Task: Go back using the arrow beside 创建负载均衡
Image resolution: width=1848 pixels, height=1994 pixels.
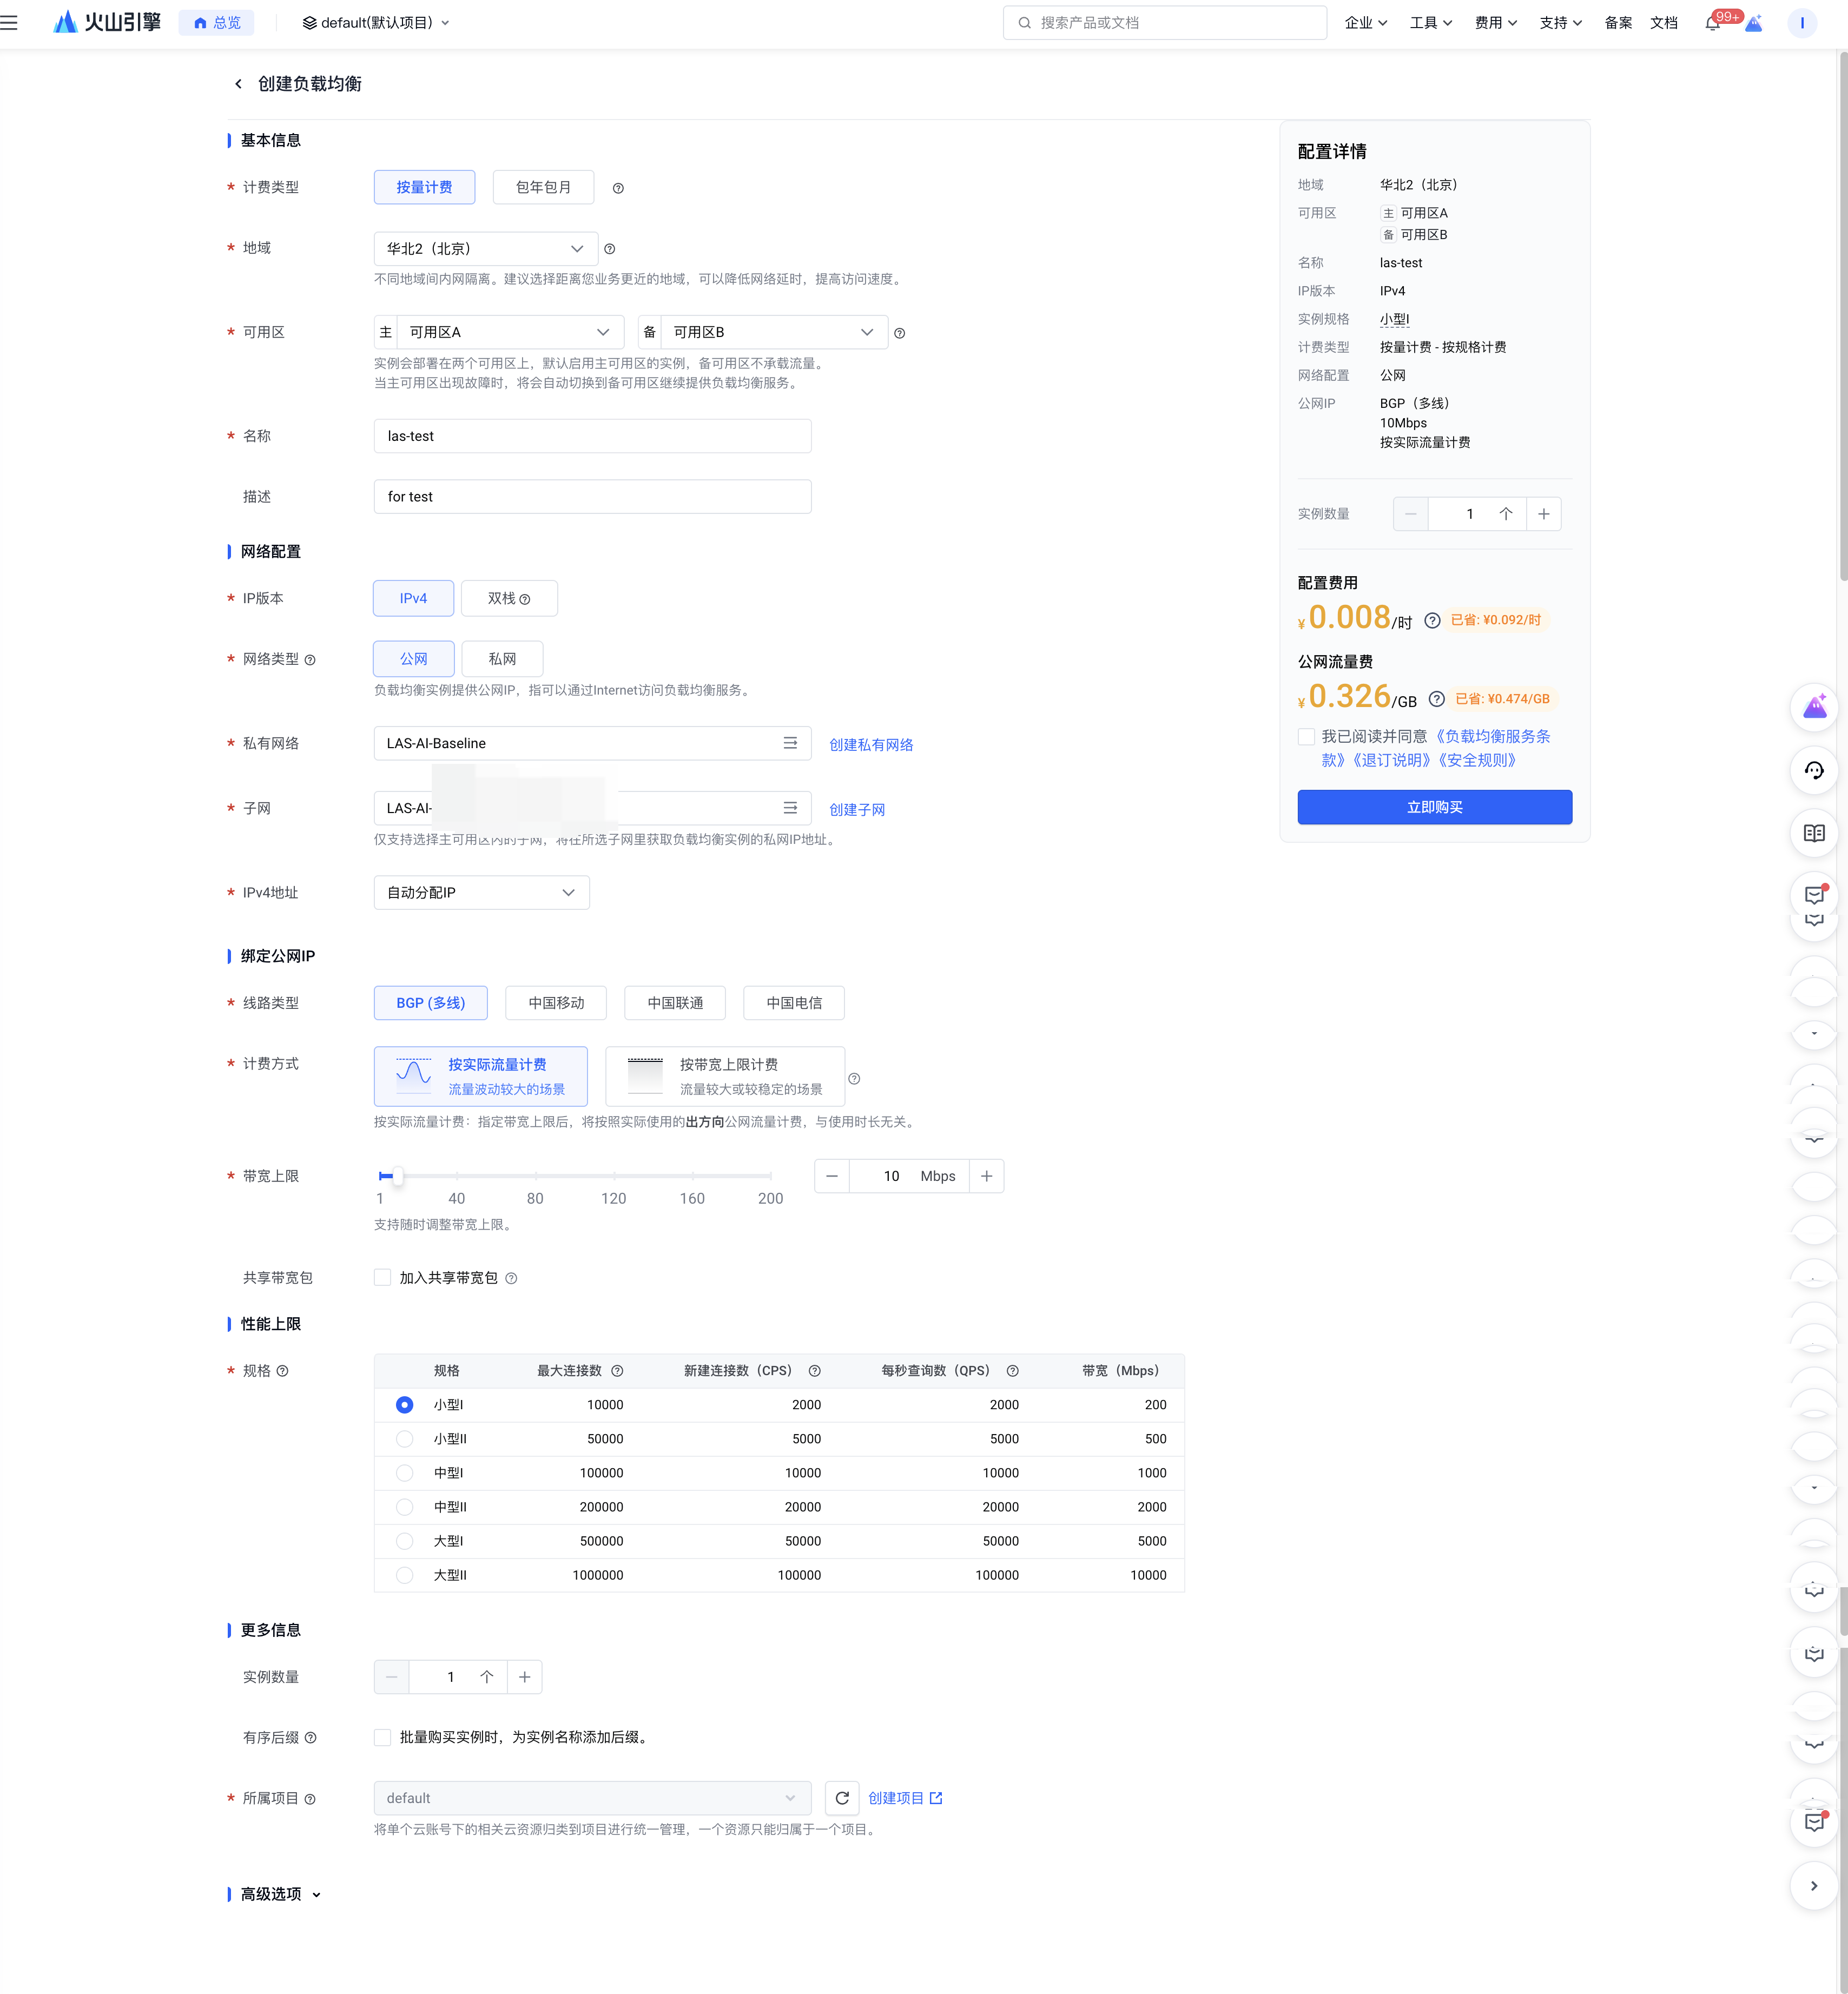Action: (238, 84)
